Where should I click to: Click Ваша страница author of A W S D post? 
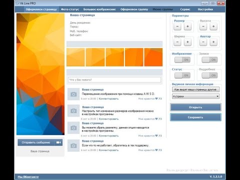coord(92,89)
